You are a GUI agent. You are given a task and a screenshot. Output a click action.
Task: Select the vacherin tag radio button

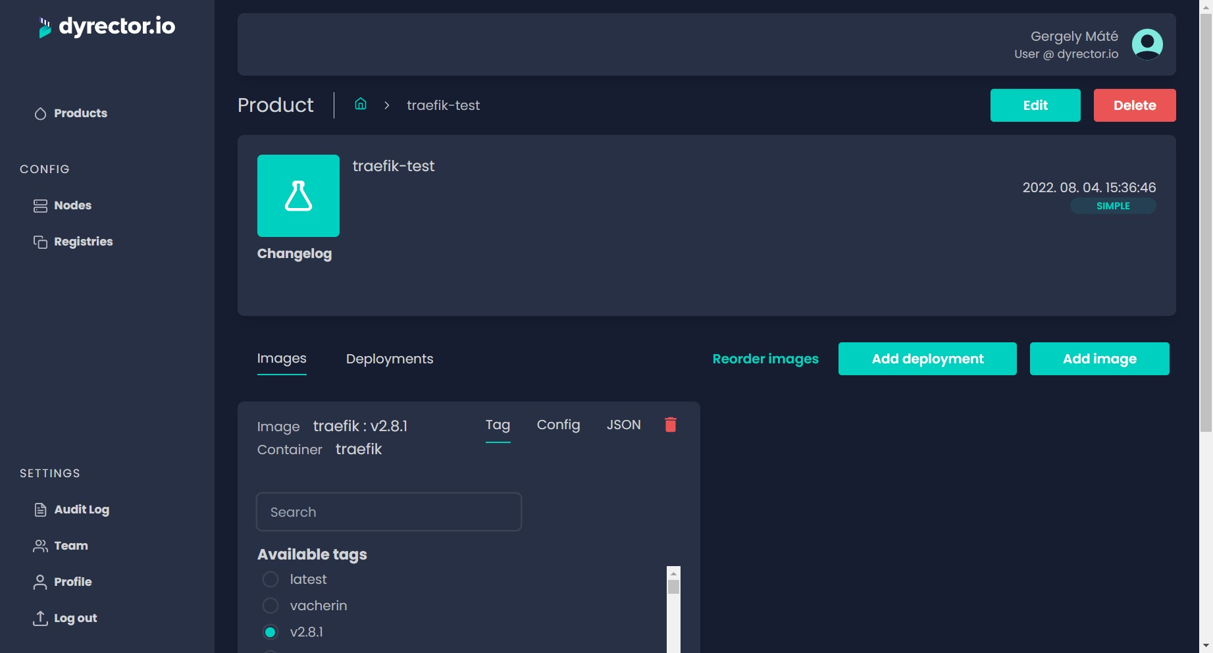271,606
